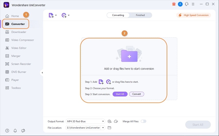Collapse the sidebar with the arrow handle

(42, 73)
